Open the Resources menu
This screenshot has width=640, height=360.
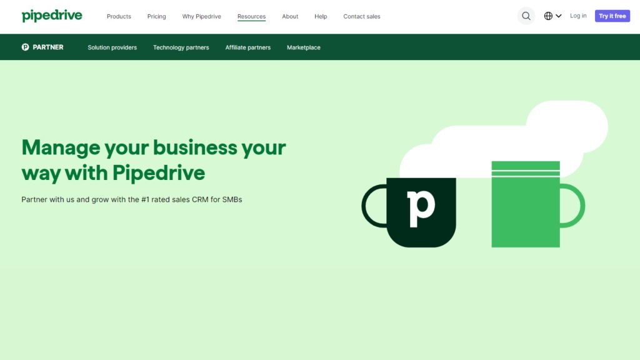(x=251, y=16)
